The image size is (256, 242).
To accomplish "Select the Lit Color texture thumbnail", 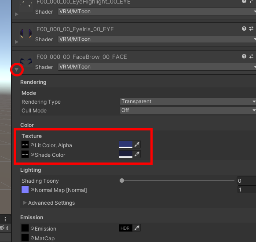I will tap(25, 144).
